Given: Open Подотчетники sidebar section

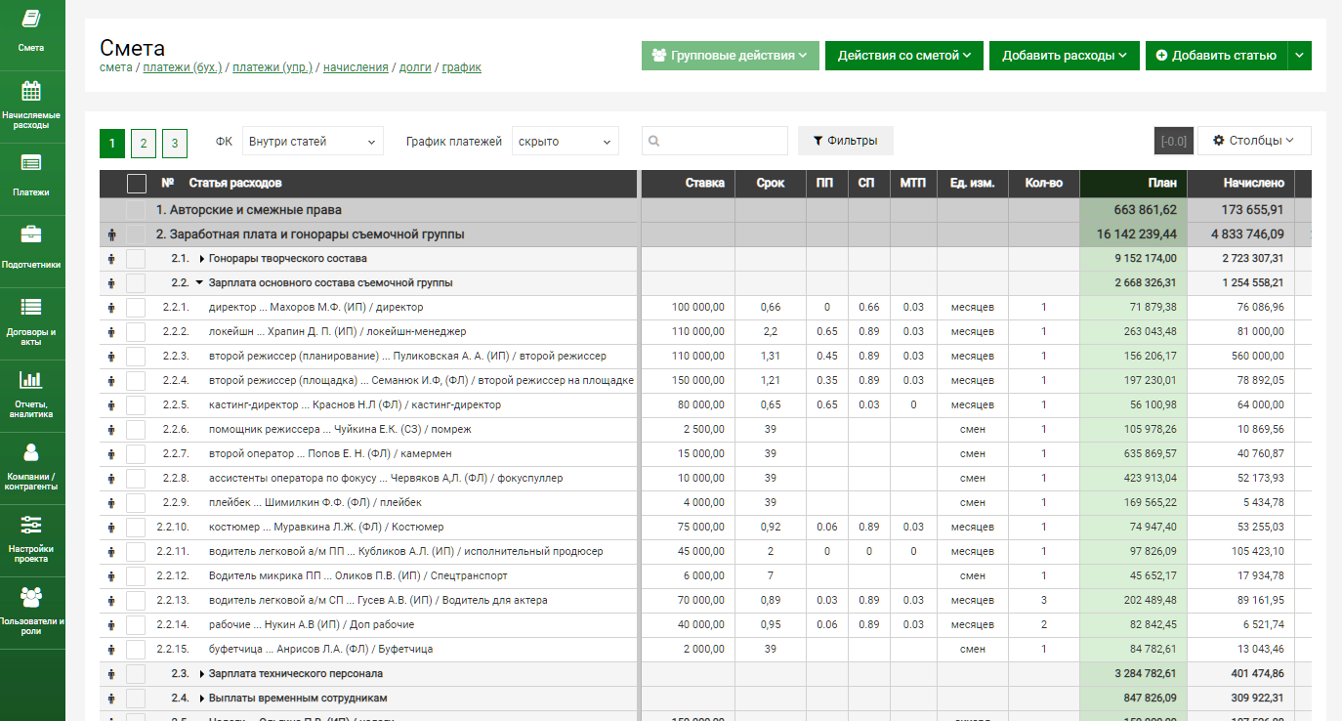Looking at the screenshot, I should (x=32, y=249).
